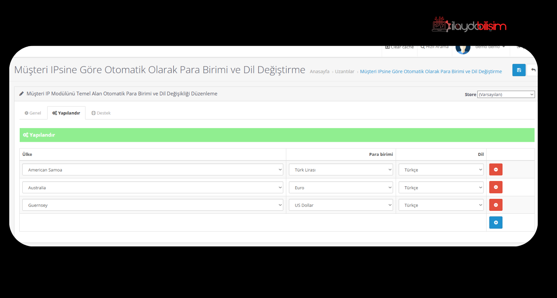Click the Anasayfa breadcrumb link
This screenshot has height=298, width=557.
319,71
